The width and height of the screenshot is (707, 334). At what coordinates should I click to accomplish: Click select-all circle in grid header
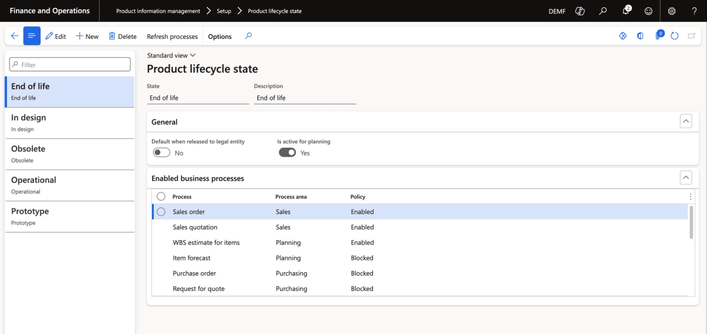point(161,196)
